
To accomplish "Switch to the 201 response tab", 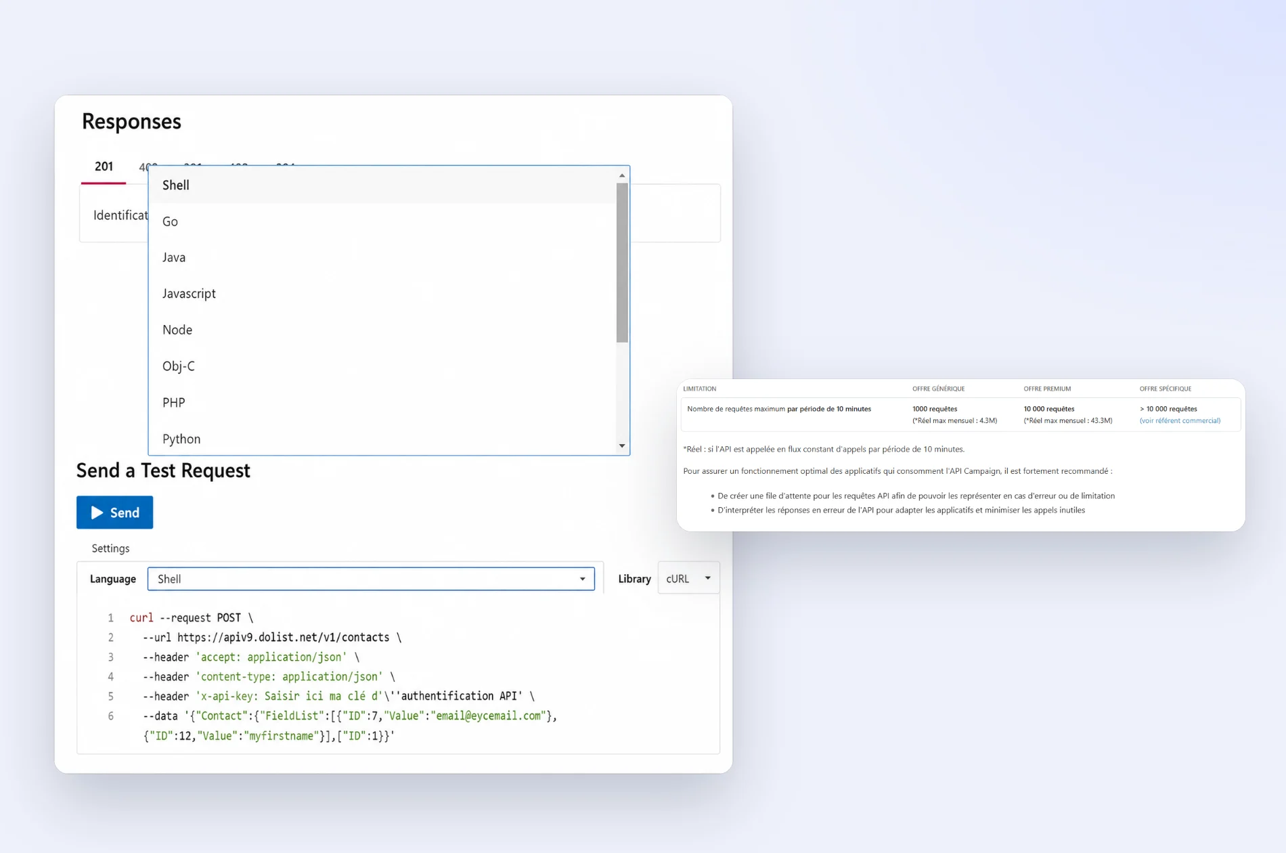I will click(104, 167).
